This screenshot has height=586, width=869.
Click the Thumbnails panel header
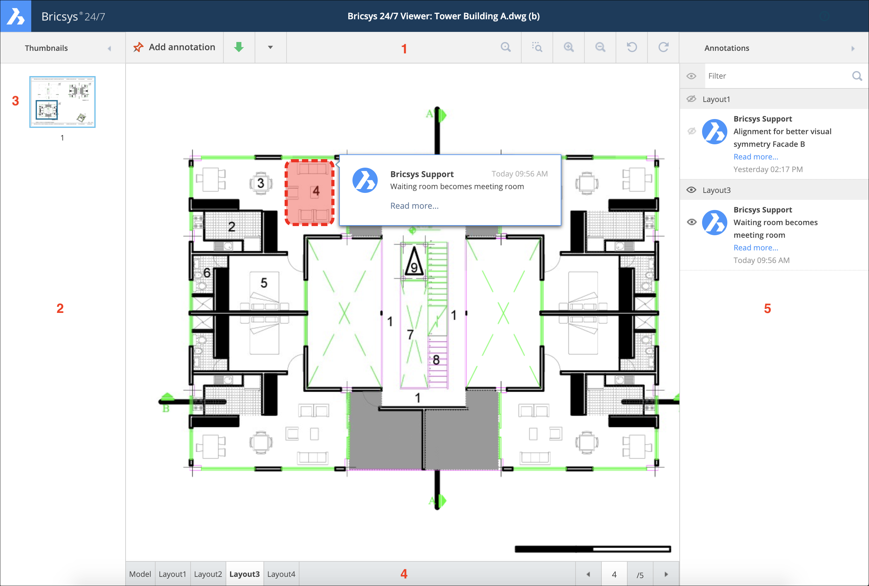[x=63, y=48]
